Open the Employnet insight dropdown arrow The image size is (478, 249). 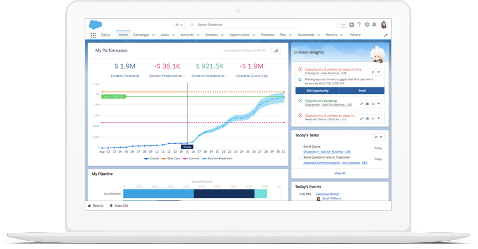[379, 72]
